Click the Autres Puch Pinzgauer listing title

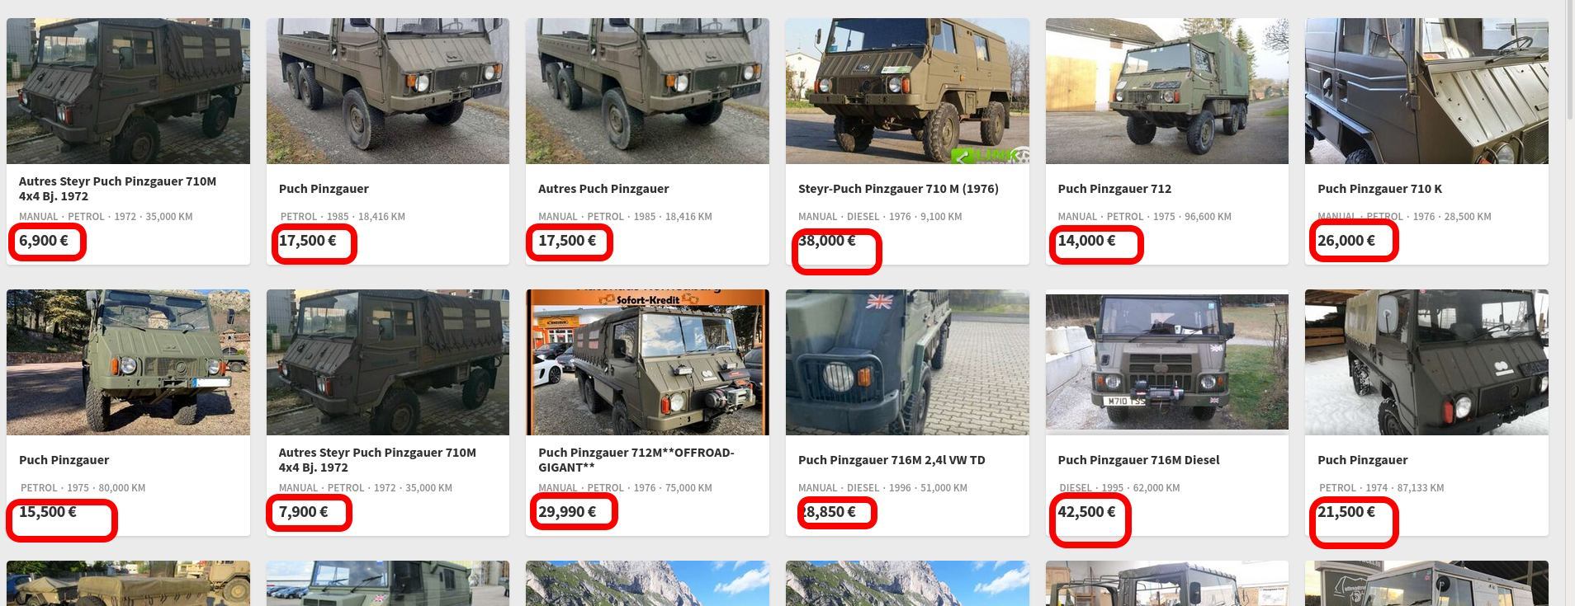click(603, 189)
